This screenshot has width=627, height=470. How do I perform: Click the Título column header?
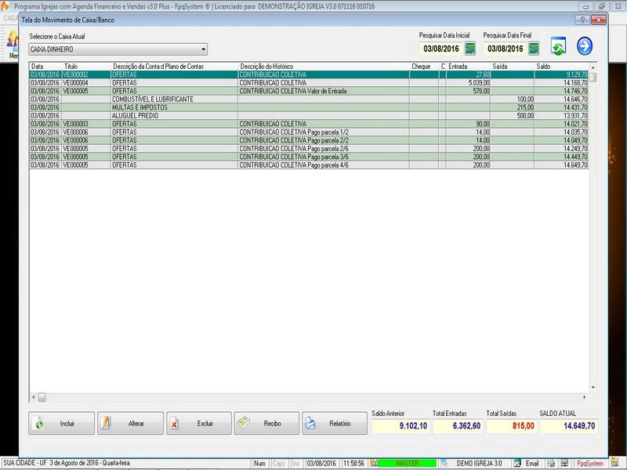(86, 67)
